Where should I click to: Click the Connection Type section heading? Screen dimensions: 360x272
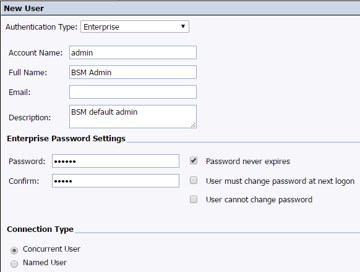point(40,229)
